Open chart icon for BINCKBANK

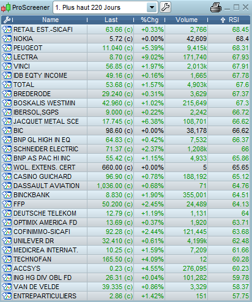point(7,195)
